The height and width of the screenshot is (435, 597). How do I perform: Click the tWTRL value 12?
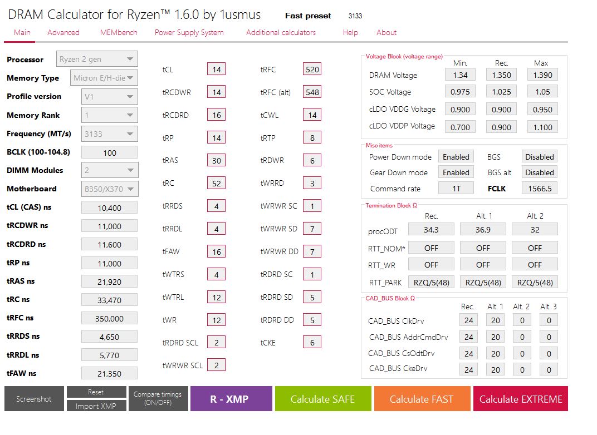[216, 297]
